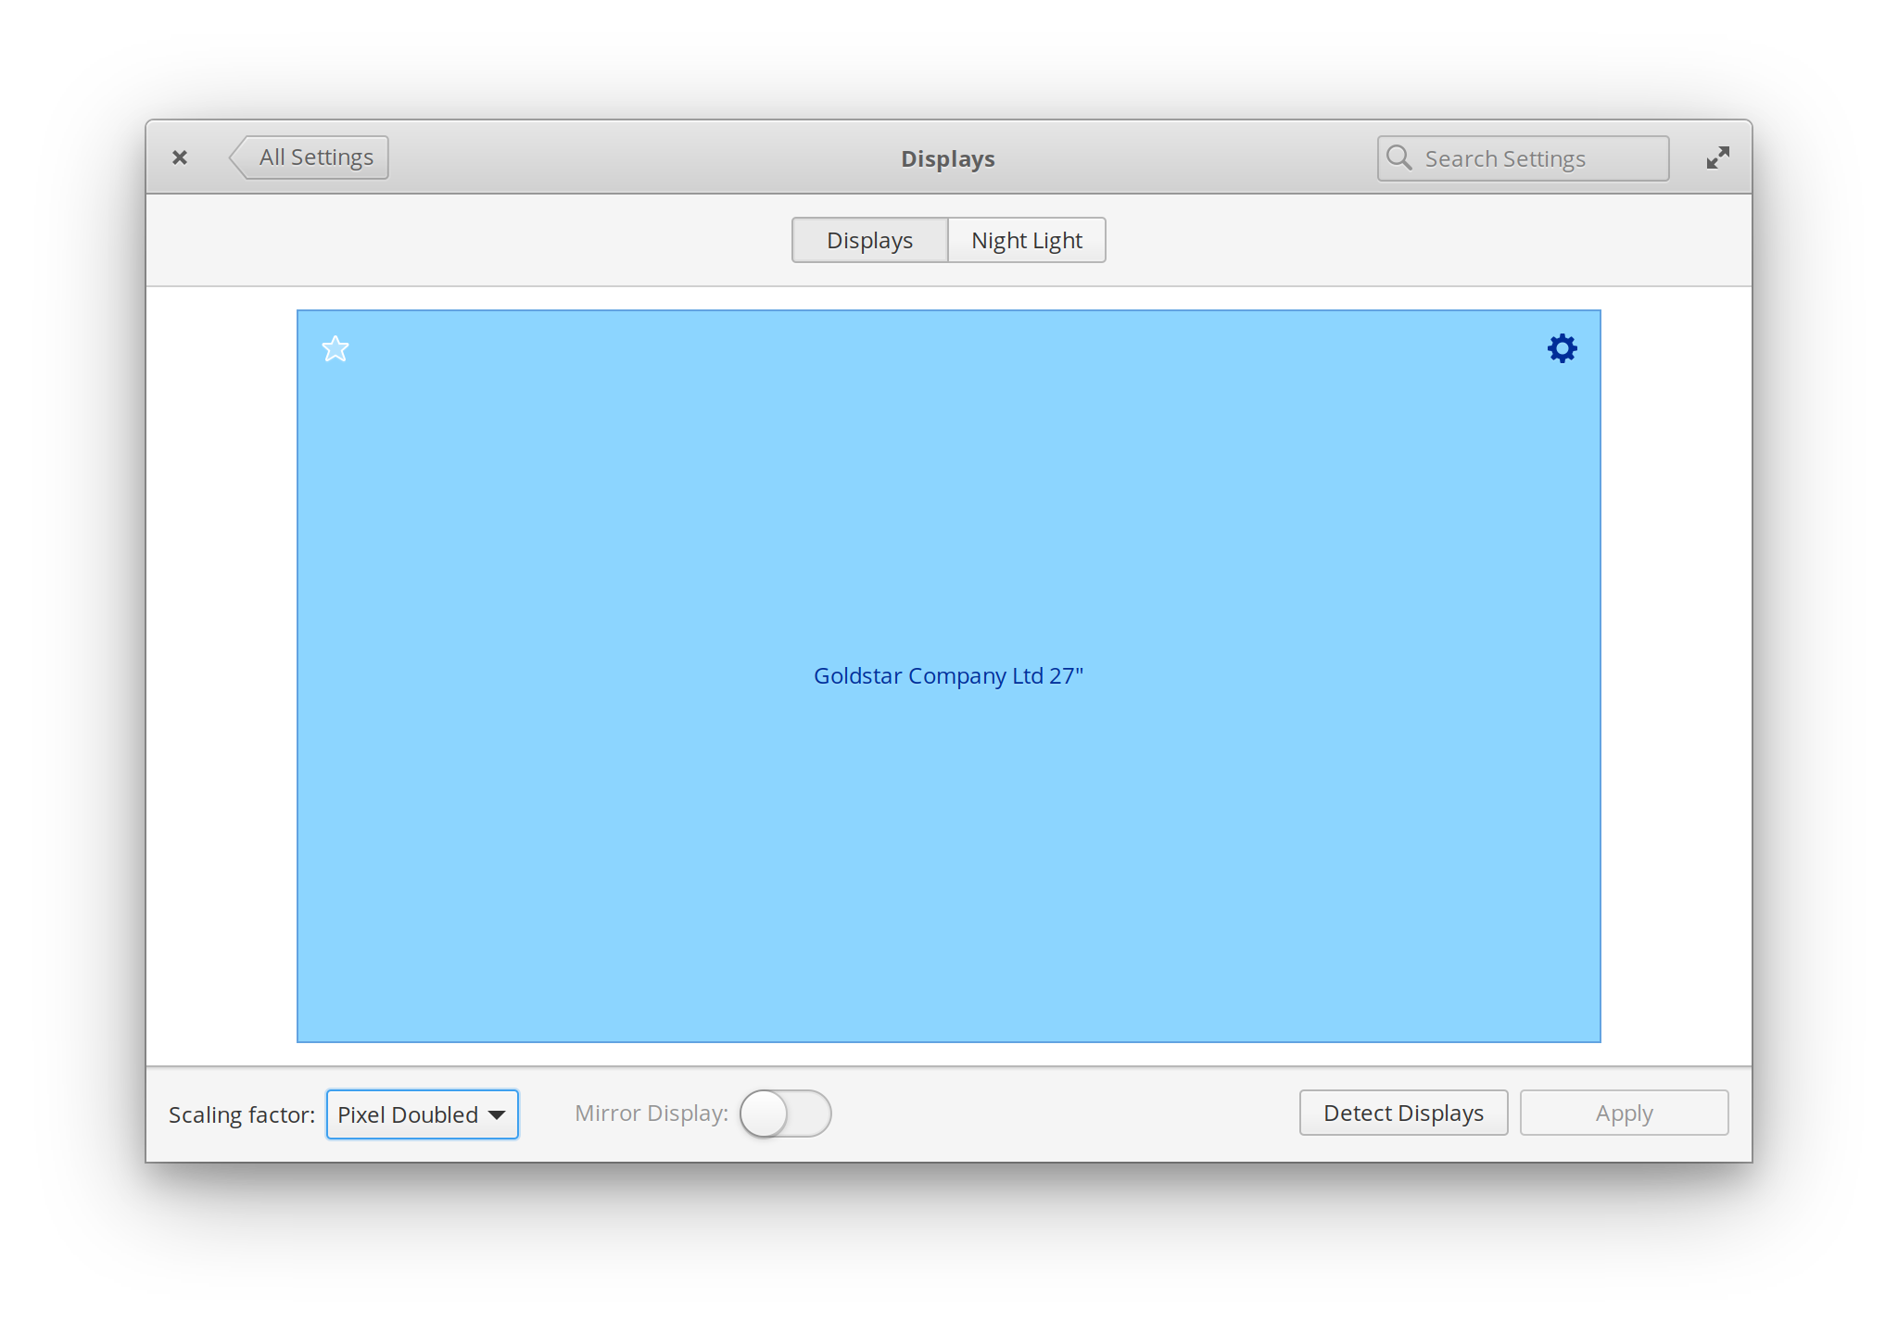Switch to the Night Light tab

(x=1026, y=240)
